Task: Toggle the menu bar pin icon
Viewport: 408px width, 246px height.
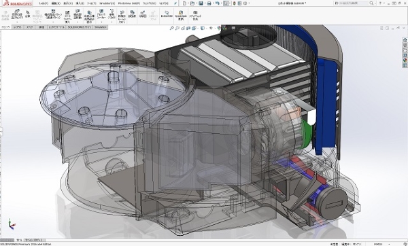Action: point(175,3)
